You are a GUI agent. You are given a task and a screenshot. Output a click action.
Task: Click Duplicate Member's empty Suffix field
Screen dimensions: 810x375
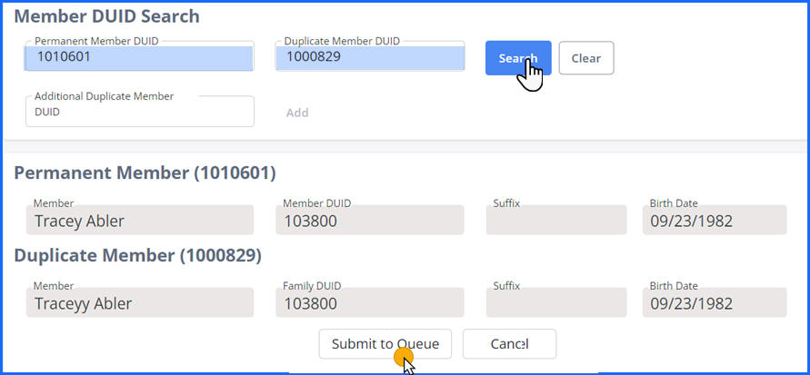(x=556, y=302)
